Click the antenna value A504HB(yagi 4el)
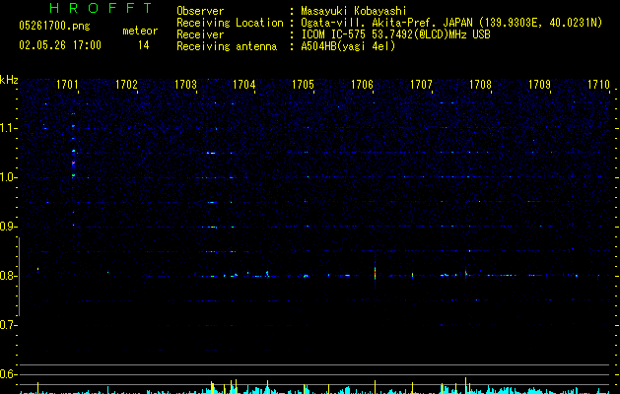The width and height of the screenshot is (620, 394). coord(348,46)
